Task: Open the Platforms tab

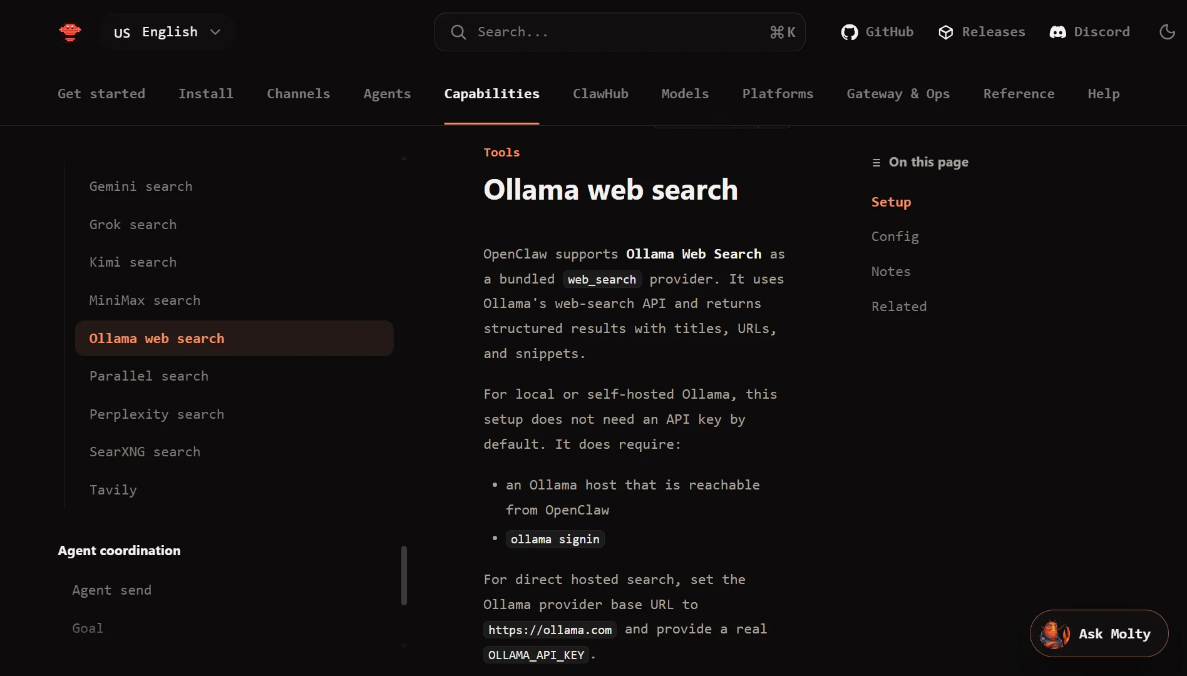Action: 778,94
